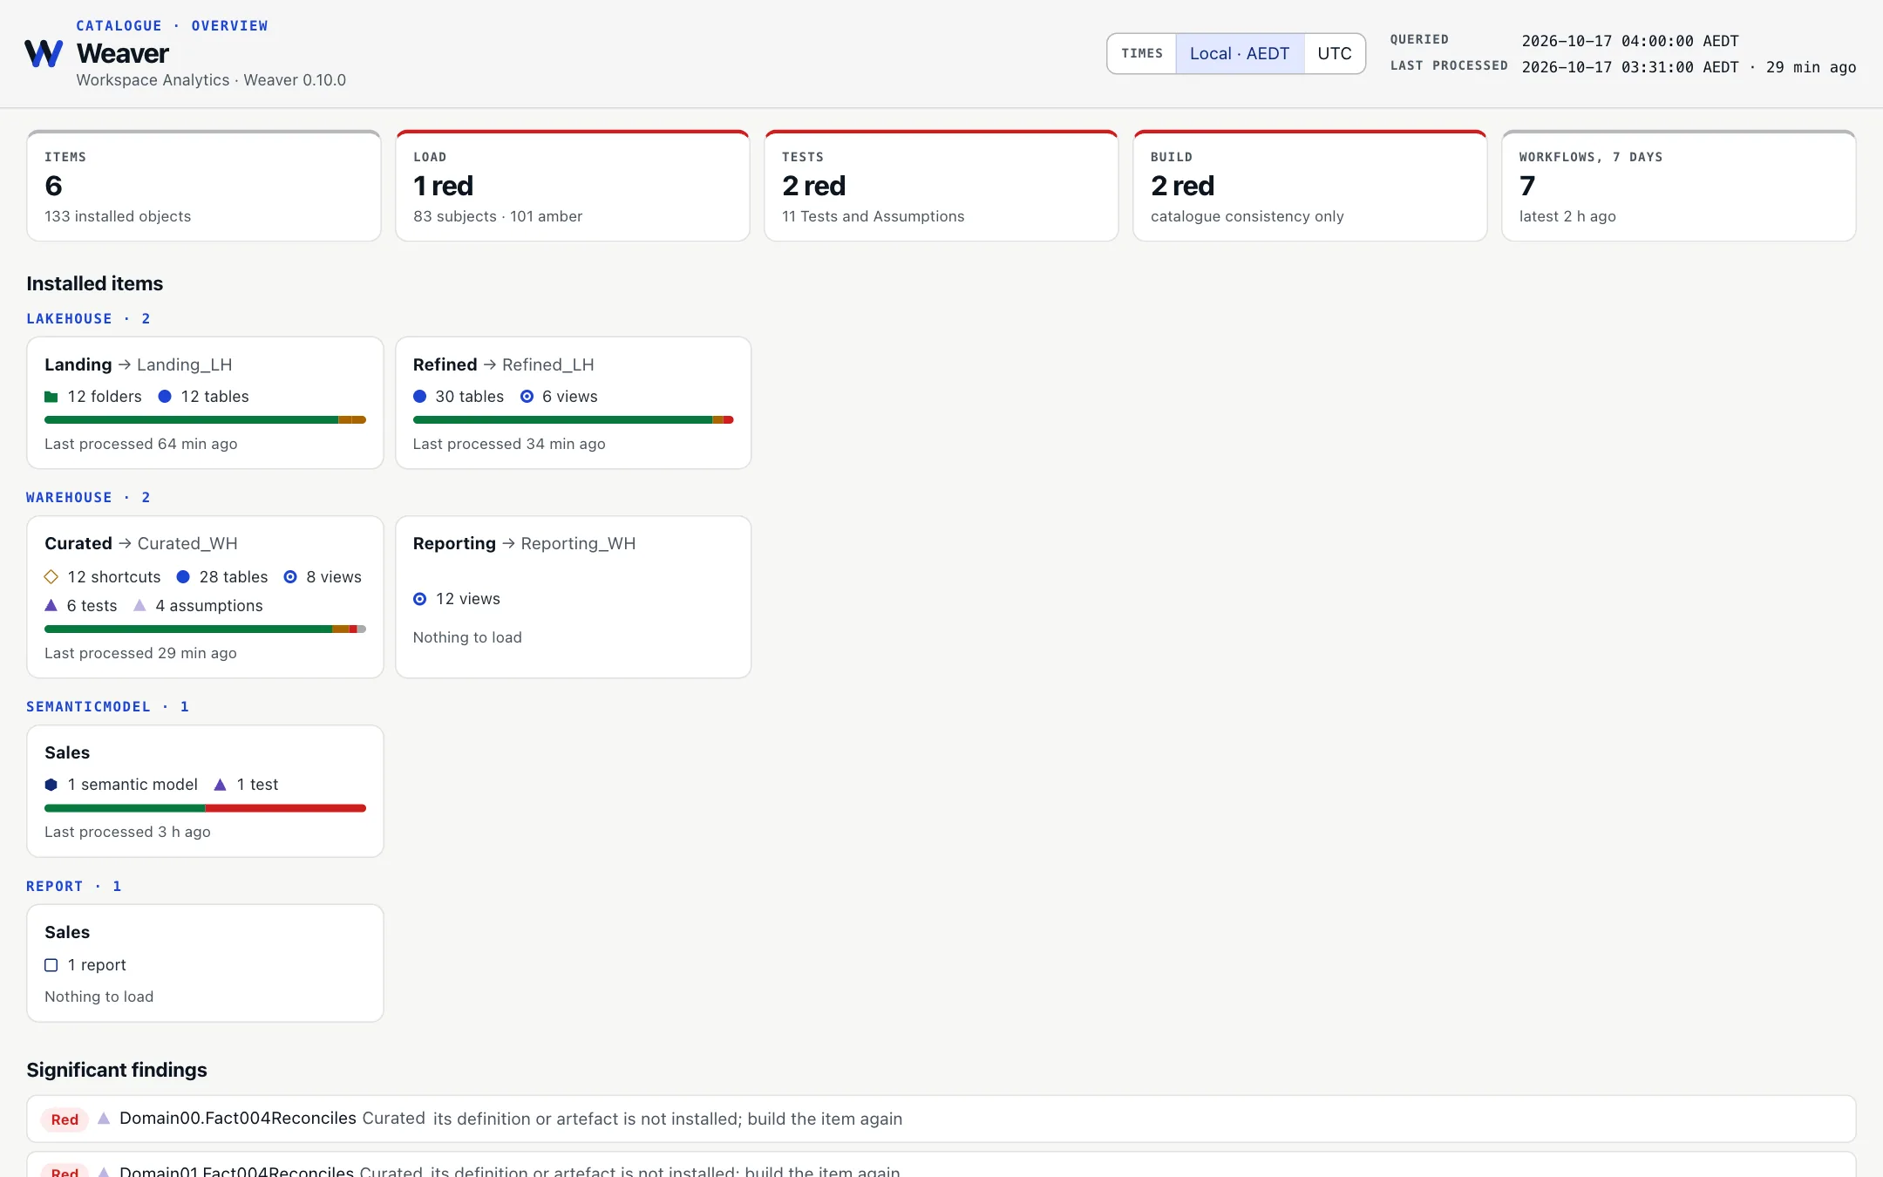Click '133 installed objects'
This screenshot has height=1177, width=1883.
click(118, 216)
